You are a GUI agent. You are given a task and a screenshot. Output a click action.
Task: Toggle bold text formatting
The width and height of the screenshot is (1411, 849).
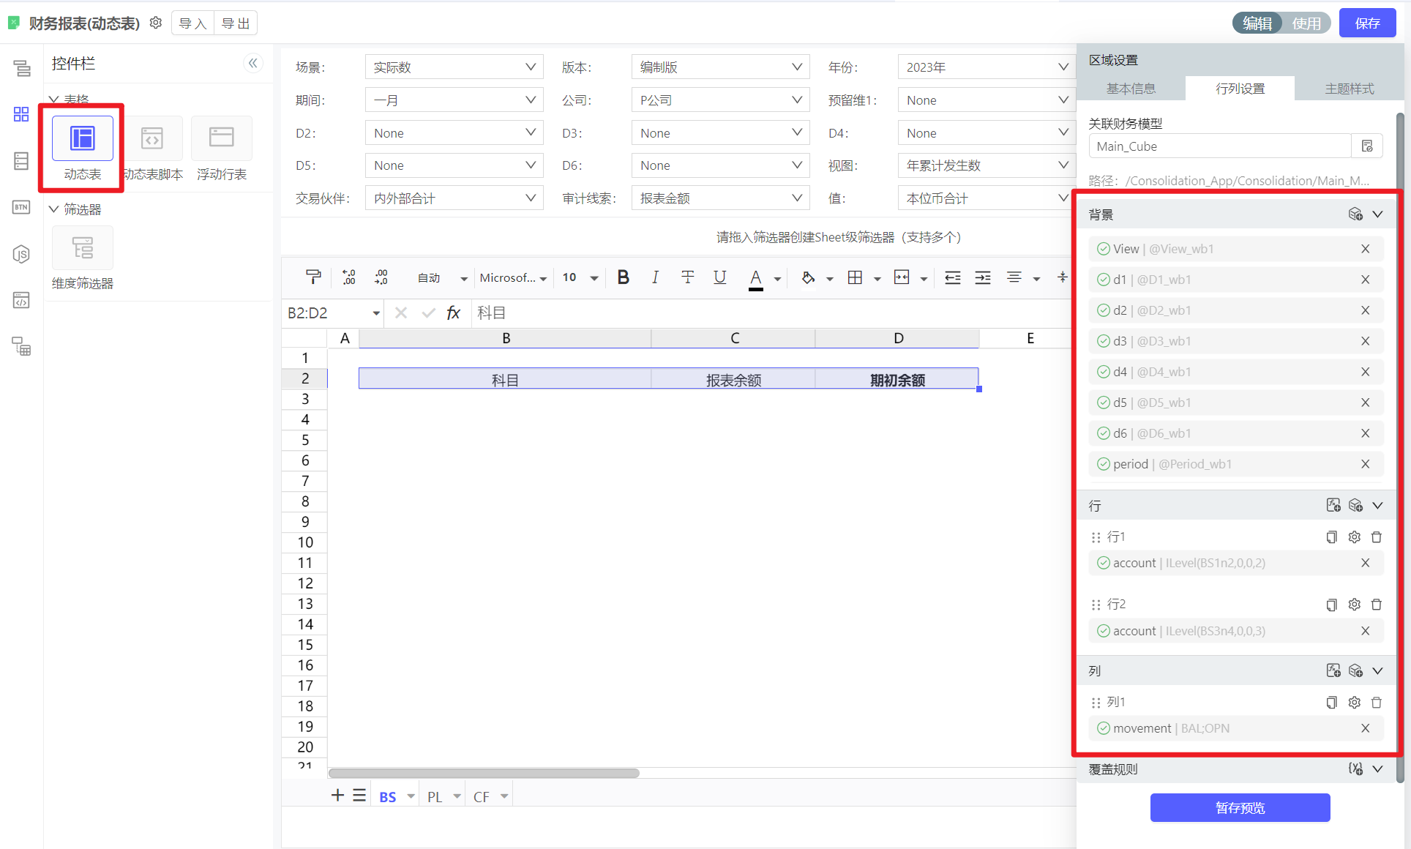[623, 277]
